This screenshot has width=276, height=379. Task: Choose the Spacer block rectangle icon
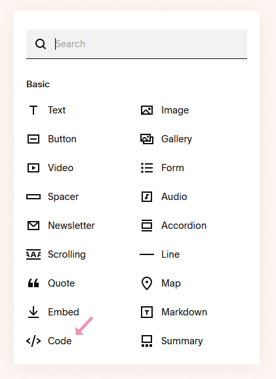pyautogui.click(x=33, y=197)
